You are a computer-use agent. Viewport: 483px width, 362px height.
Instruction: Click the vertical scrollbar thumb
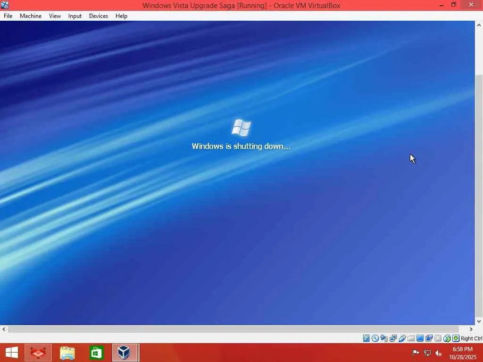479,196
